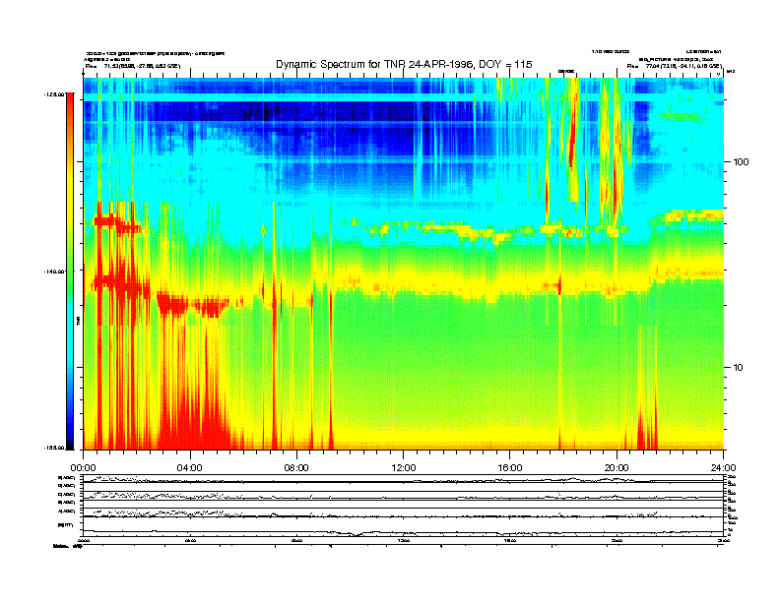Image resolution: width=780 pixels, height=602 pixels.
Task: Click the '10' frequency axis label
Action: [x=739, y=368]
